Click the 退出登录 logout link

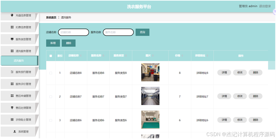(x=265, y=6)
